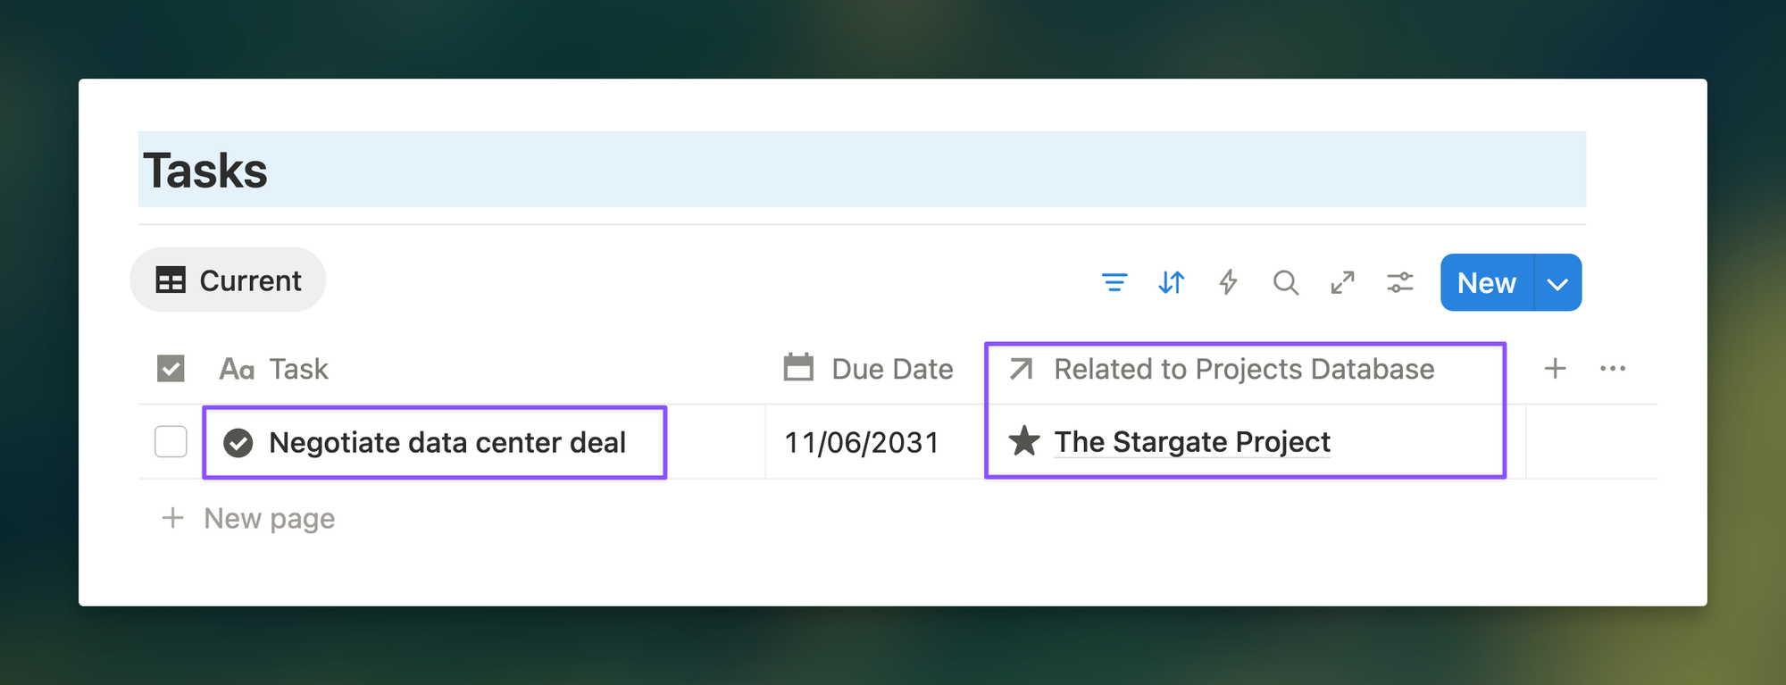The image size is (1786, 685).
Task: Check the Negotiate data center deal row
Action: coord(171,442)
